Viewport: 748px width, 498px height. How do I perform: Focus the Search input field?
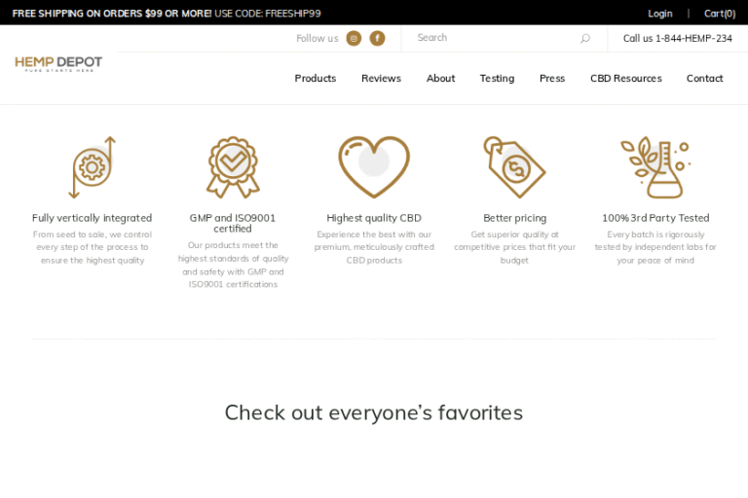[492, 38]
